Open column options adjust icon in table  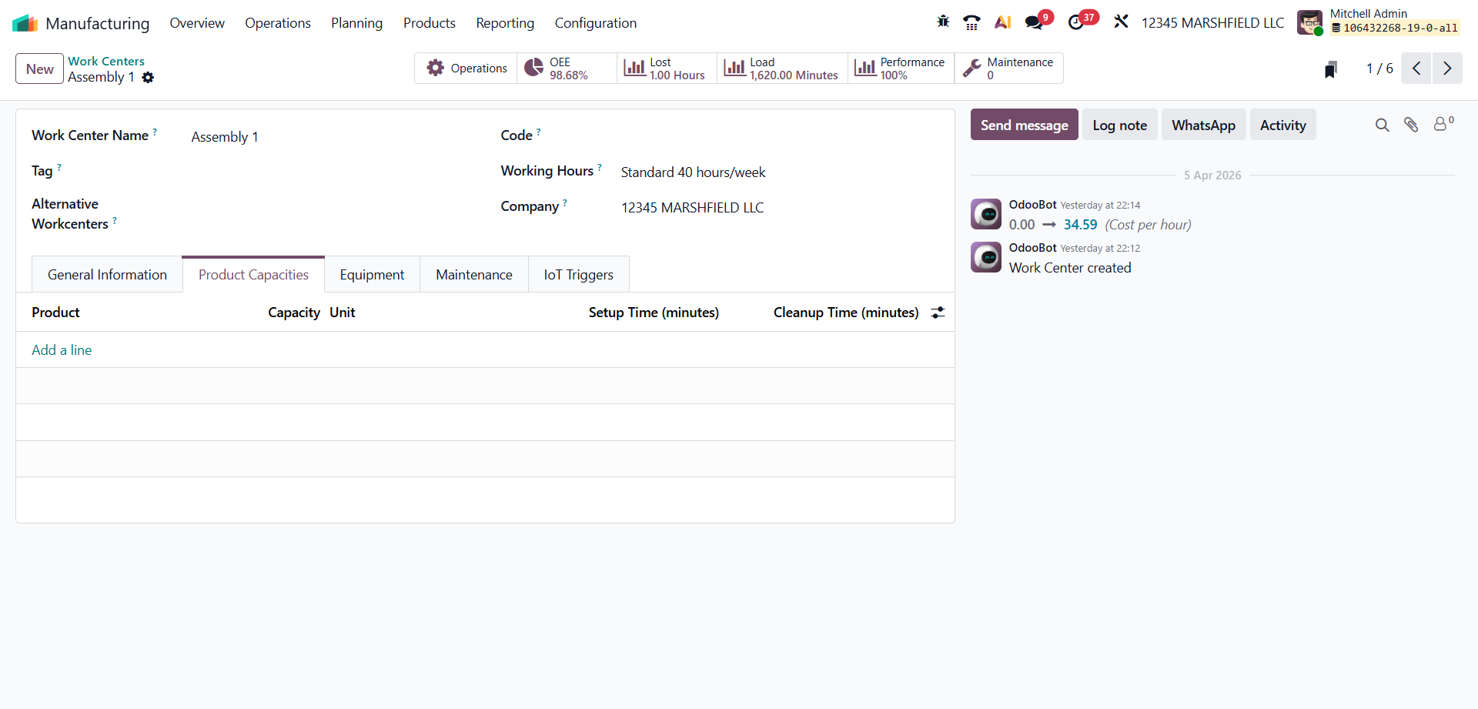tap(938, 313)
